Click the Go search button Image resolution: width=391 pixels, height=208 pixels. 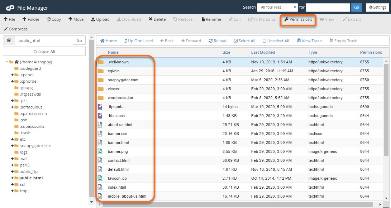[357, 7]
